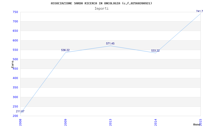Select the 571.45 data point label

pyautogui.click(x=110, y=43)
